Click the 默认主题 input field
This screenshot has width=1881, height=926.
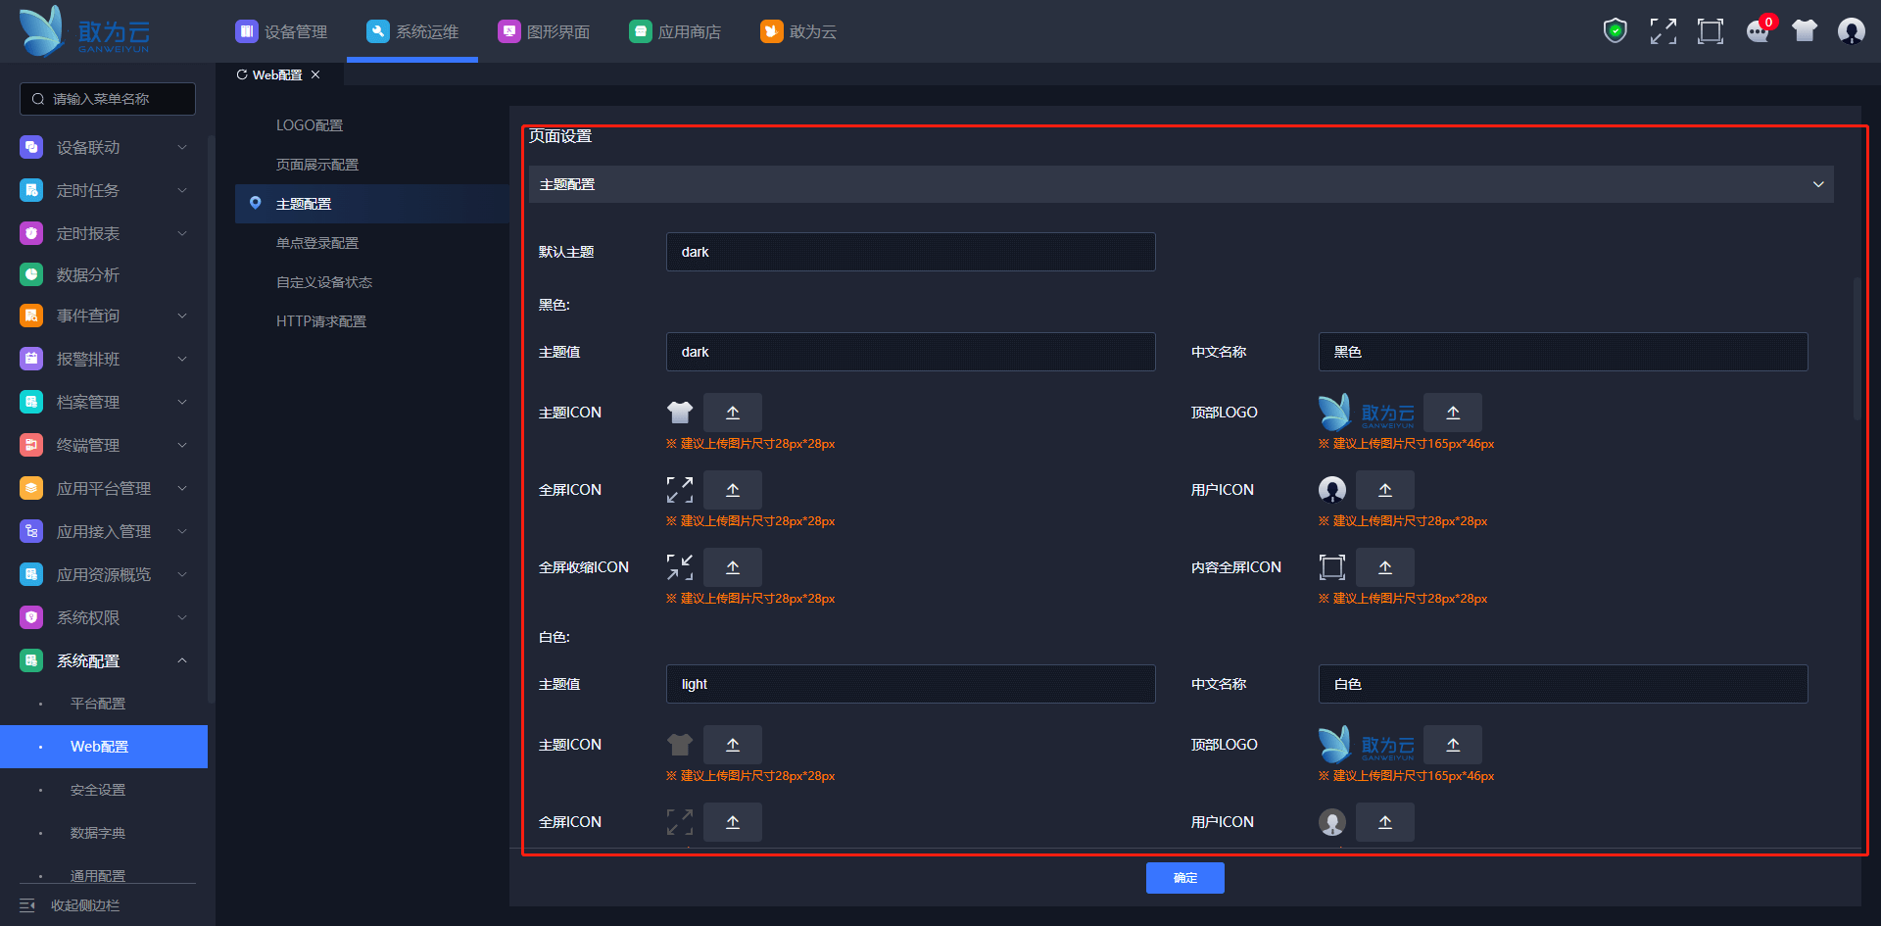tap(911, 252)
